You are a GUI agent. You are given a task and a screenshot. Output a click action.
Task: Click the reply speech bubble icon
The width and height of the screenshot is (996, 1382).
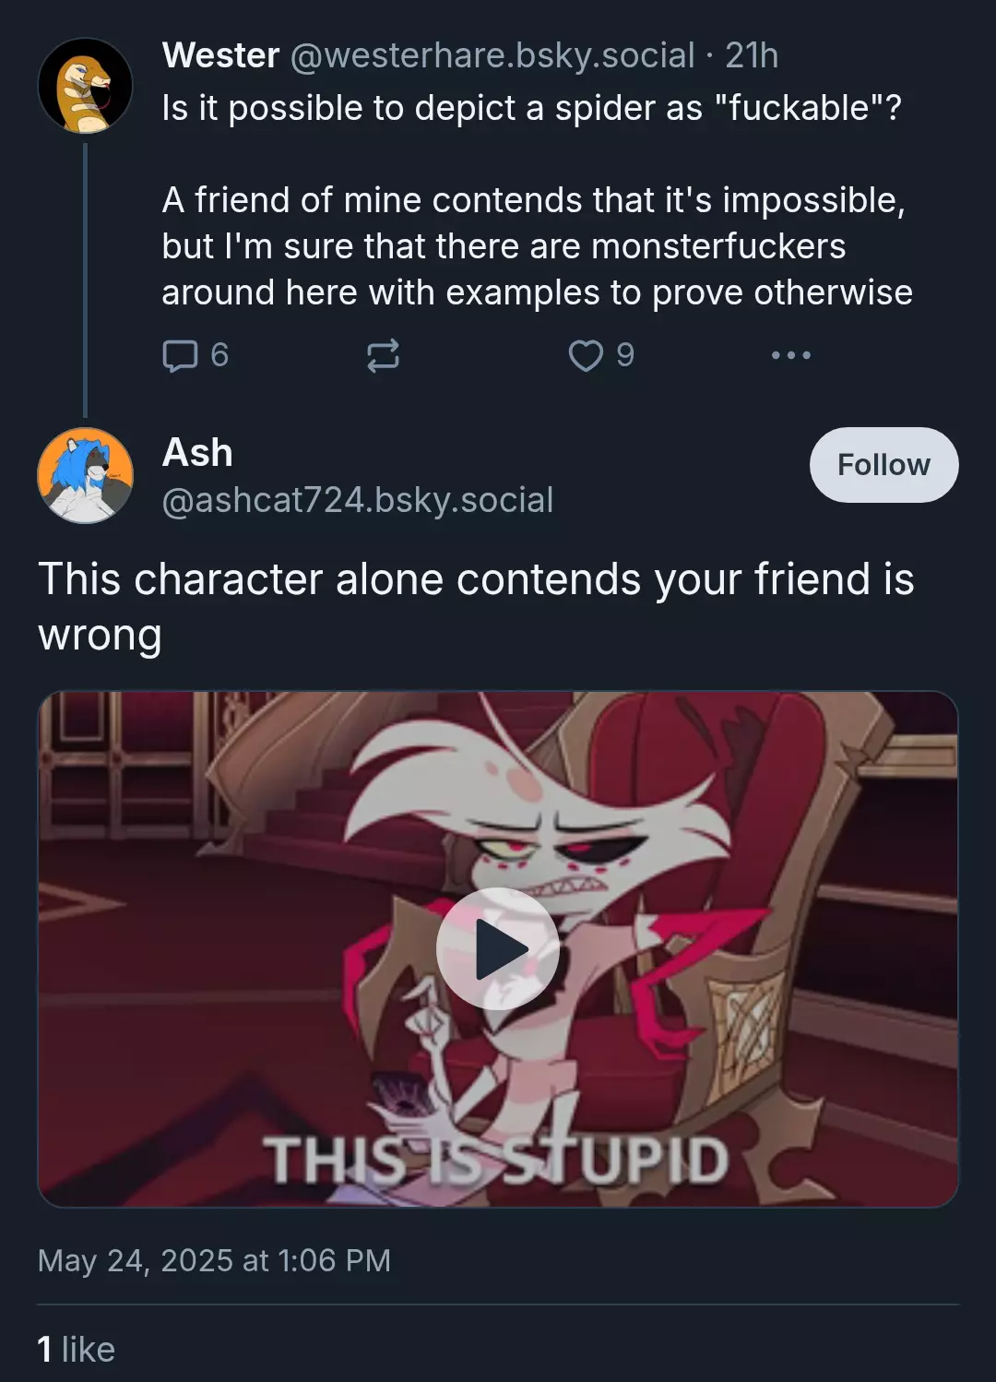(180, 355)
